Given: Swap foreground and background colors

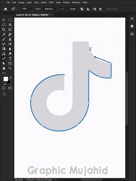Looking at the screenshot, I should [x=10, y=78].
